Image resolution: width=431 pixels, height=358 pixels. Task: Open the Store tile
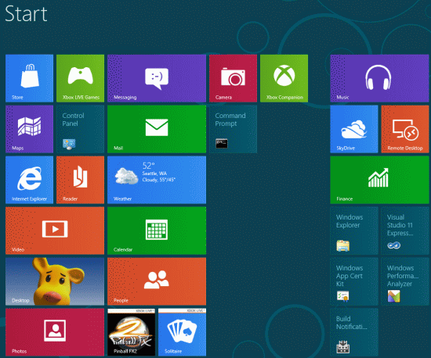[30, 78]
